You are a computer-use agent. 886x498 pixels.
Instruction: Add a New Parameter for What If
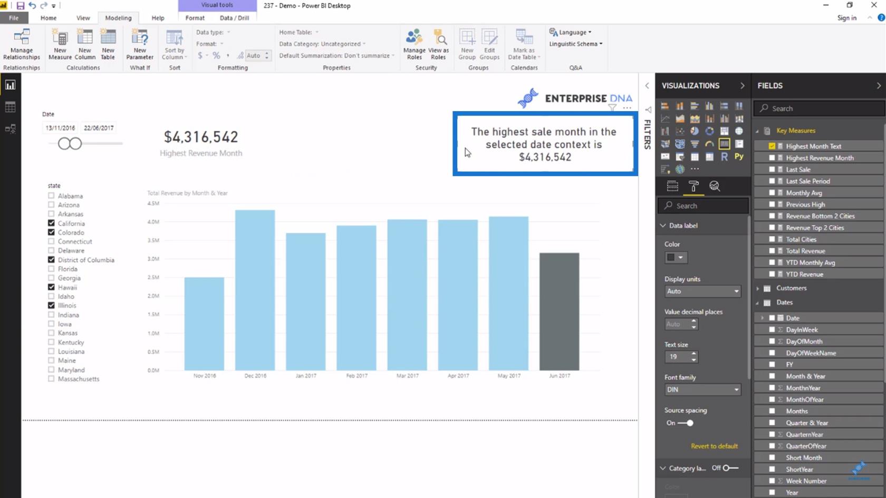[x=140, y=45]
